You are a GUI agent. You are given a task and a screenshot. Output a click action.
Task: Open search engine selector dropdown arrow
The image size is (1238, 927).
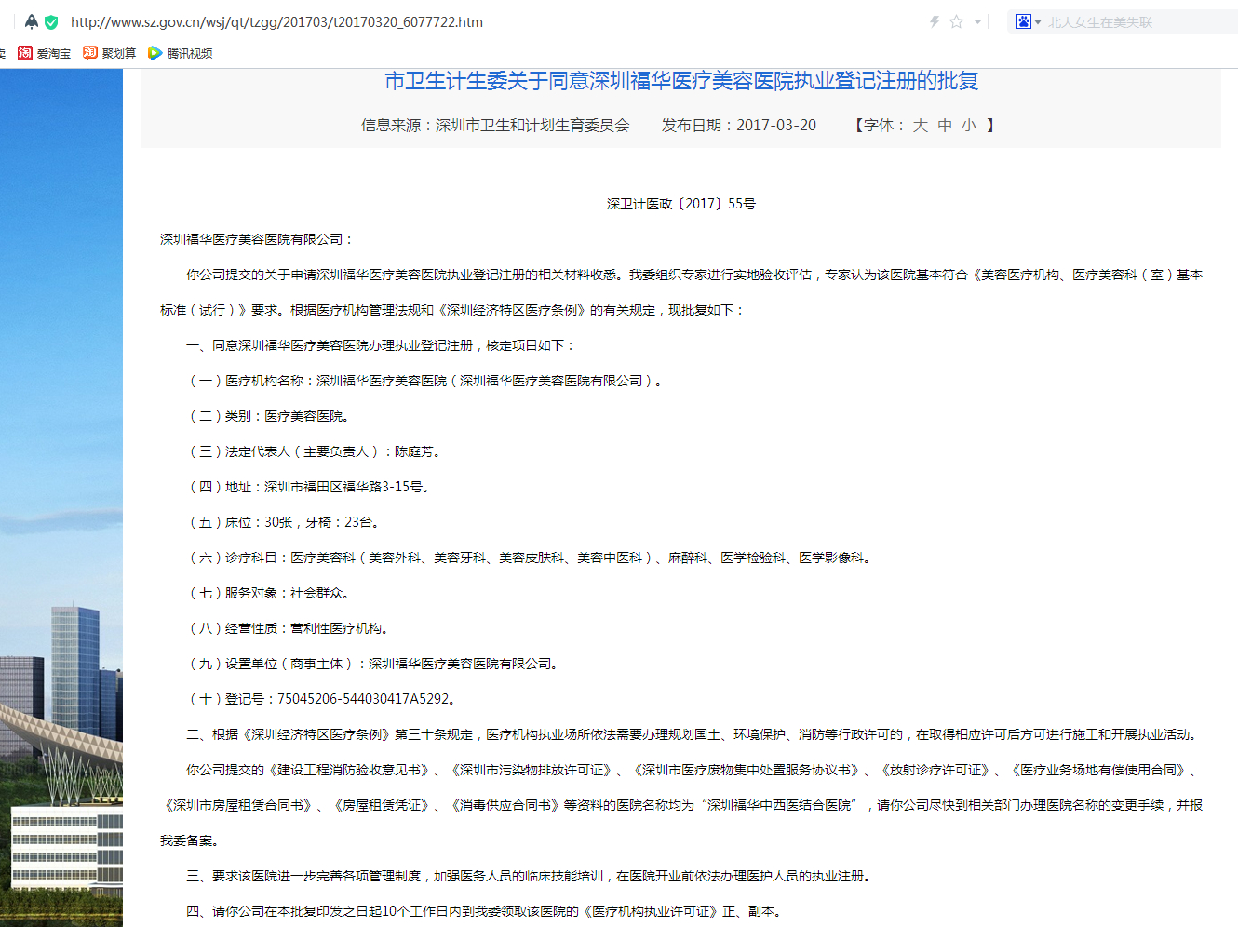click(1038, 22)
